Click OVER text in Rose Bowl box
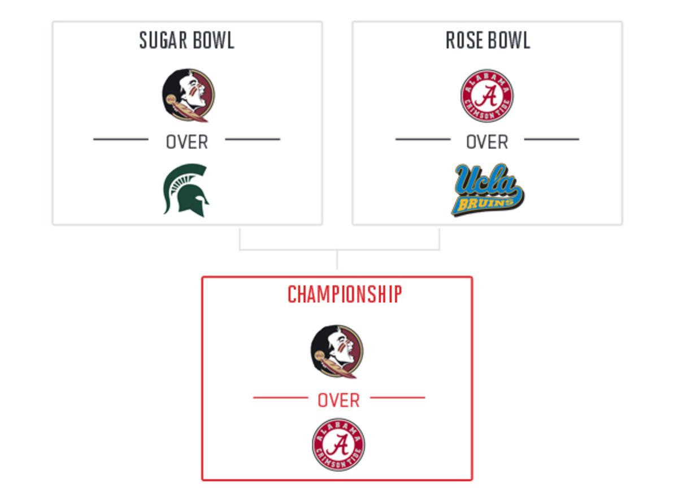The width and height of the screenshot is (678, 491). [x=487, y=142]
